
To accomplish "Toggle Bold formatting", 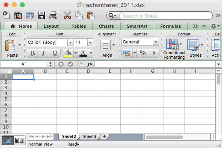I will pos(33,53).
